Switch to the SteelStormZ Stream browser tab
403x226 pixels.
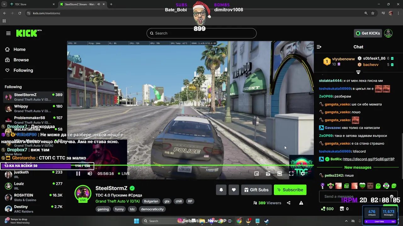click(x=82, y=4)
